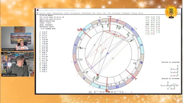This screenshot has width=183, height=103.
Task: Click house number 5 on the chart
Action: [139, 48]
